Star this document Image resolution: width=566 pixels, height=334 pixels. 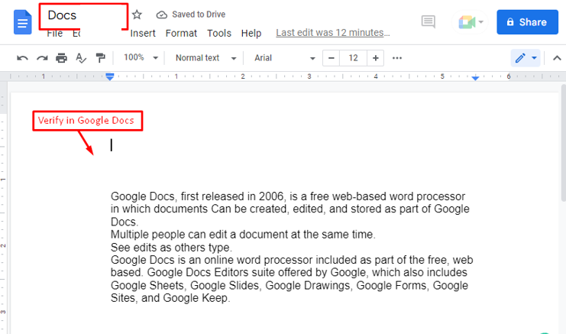tap(137, 15)
